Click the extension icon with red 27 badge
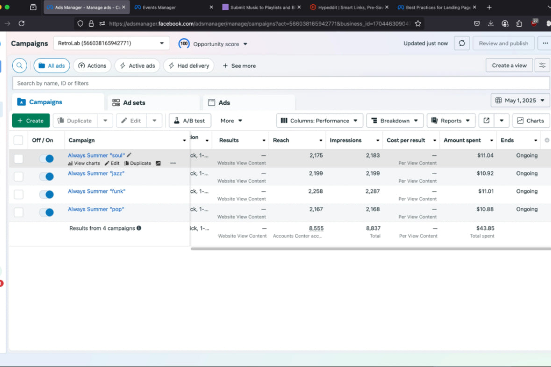The height and width of the screenshot is (367, 551). coord(534,23)
